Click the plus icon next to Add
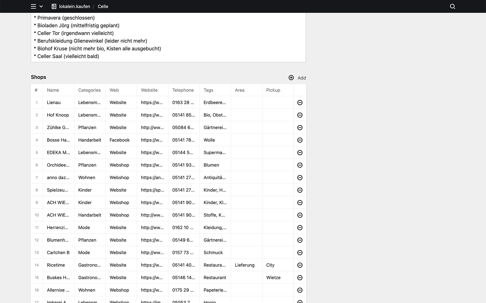 coord(291,78)
